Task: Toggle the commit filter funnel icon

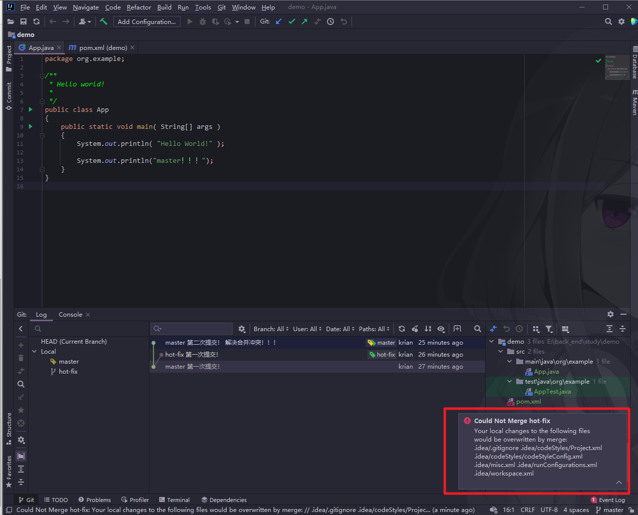Action: tap(549, 329)
